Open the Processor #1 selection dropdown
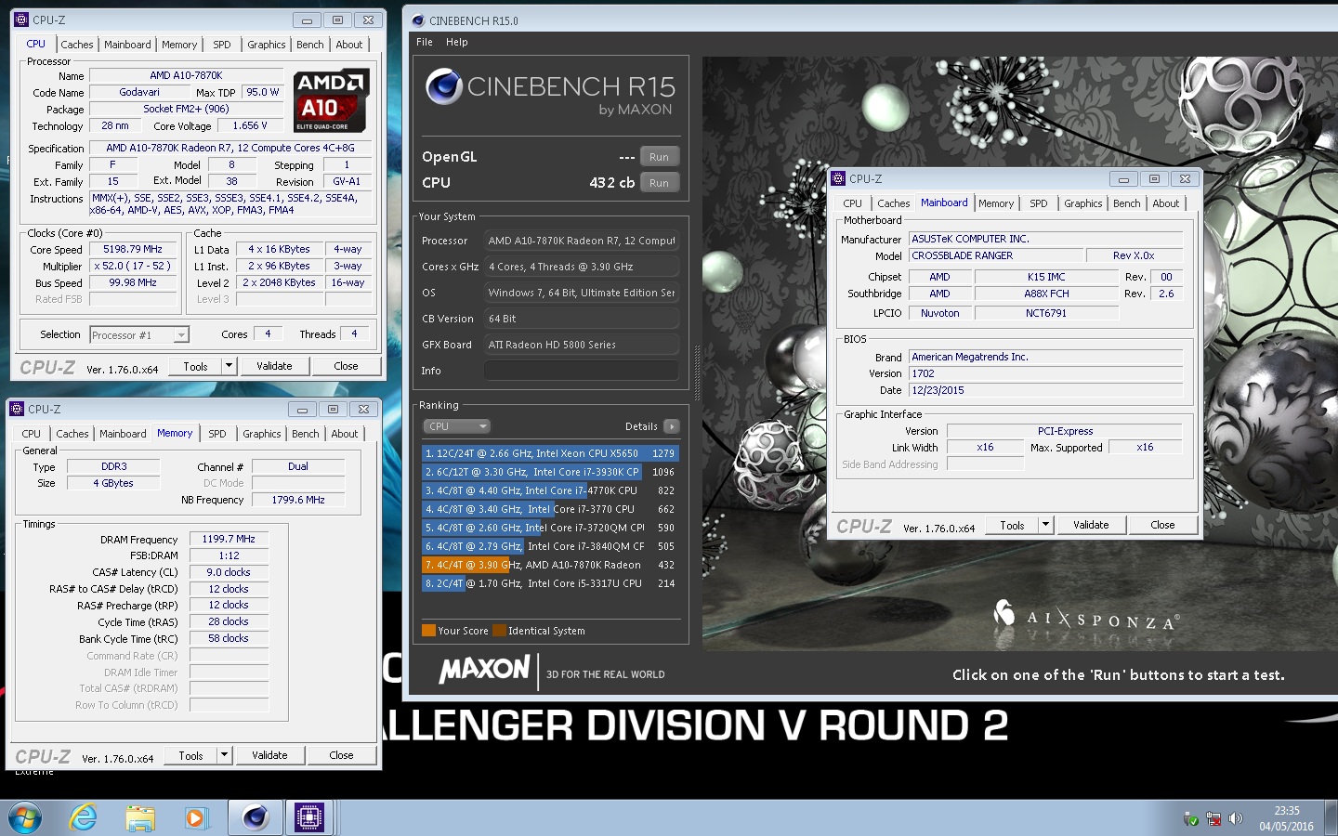The height and width of the screenshot is (836, 1338). (139, 335)
